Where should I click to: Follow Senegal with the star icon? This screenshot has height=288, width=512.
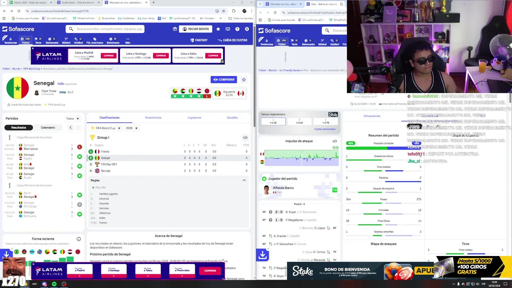[244, 80]
